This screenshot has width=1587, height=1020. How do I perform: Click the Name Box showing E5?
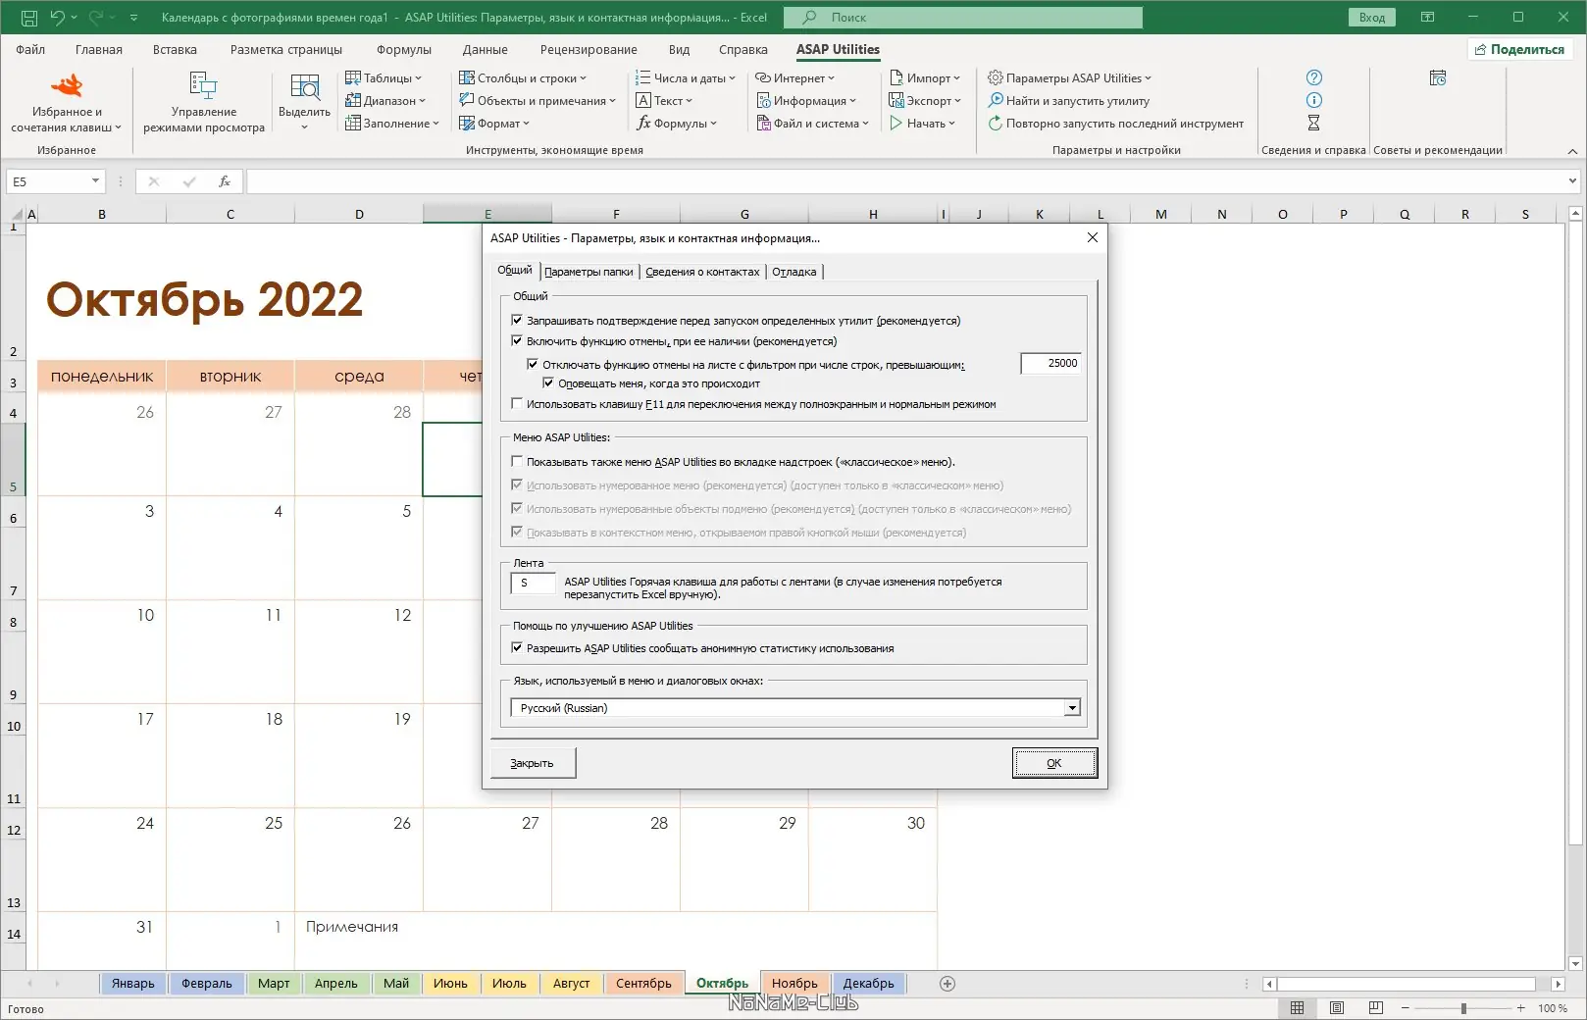[x=55, y=181]
